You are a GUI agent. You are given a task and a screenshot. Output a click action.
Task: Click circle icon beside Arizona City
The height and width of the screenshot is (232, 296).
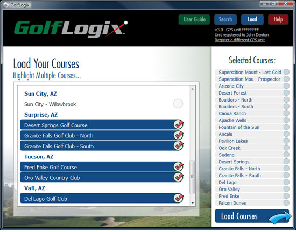pyautogui.click(x=286, y=86)
